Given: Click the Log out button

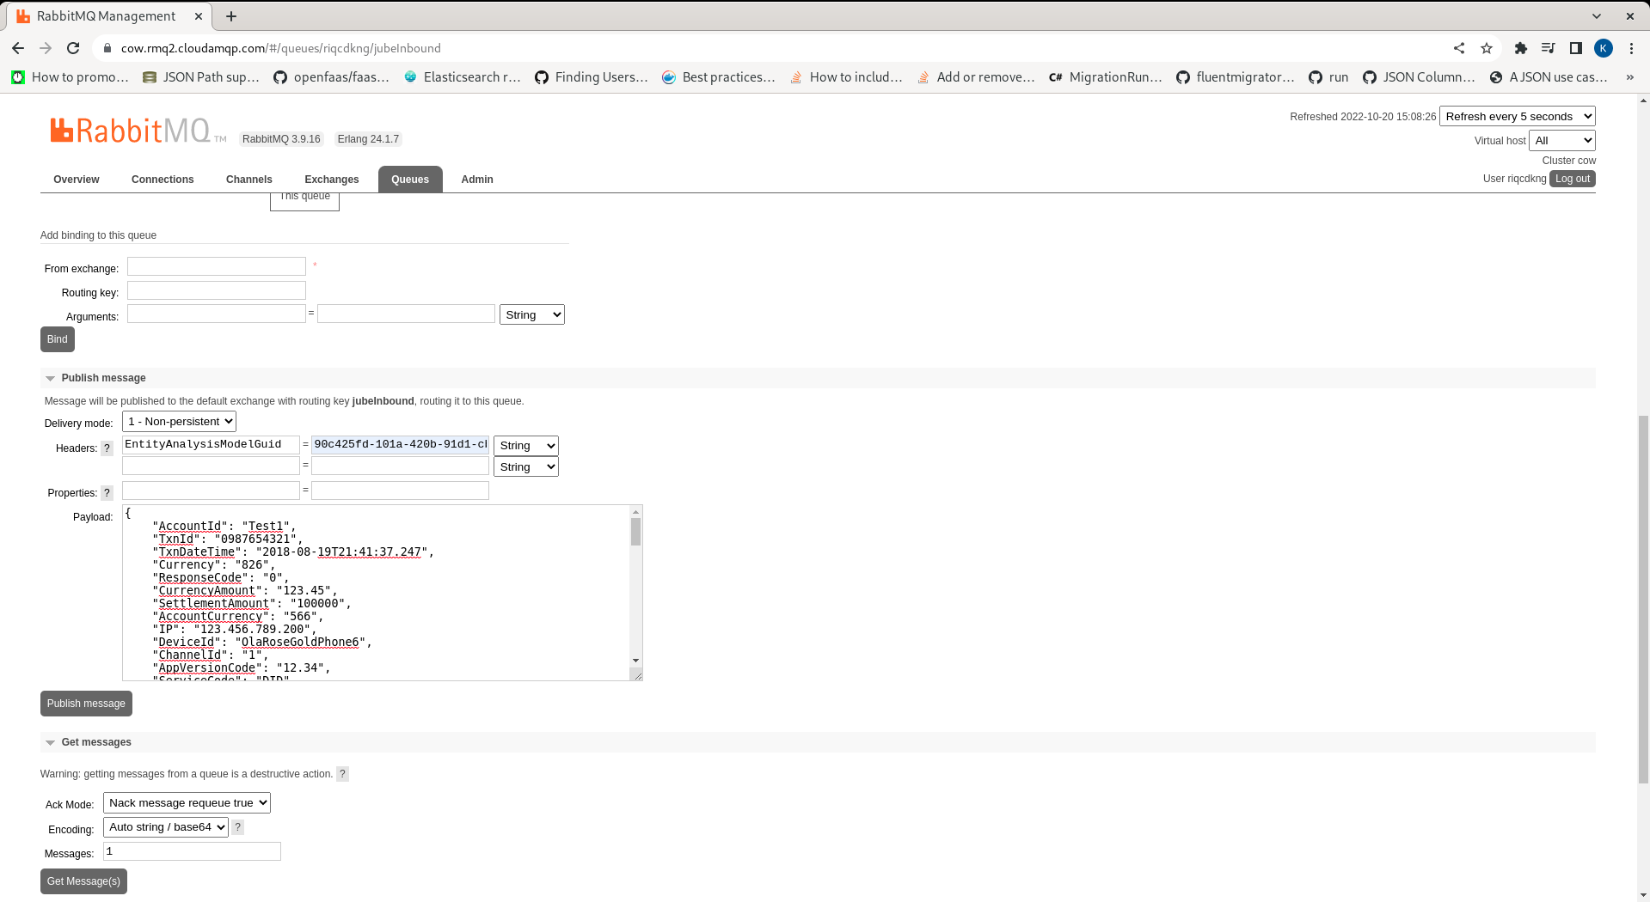Looking at the screenshot, I should [1573, 179].
